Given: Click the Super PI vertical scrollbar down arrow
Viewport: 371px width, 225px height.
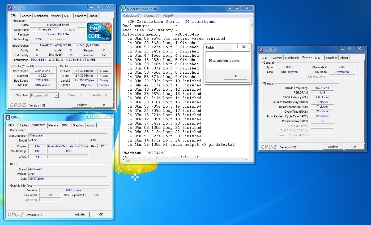Looking at the screenshot, I should [251, 155].
